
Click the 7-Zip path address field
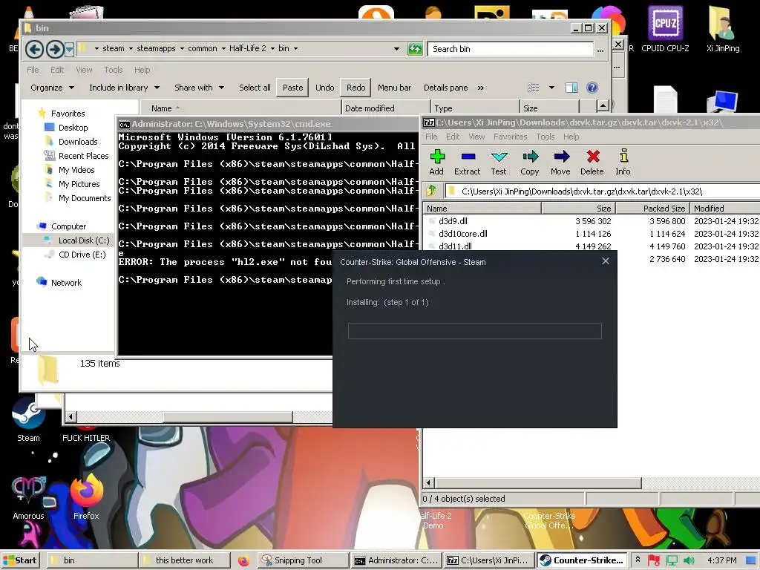tap(603, 191)
